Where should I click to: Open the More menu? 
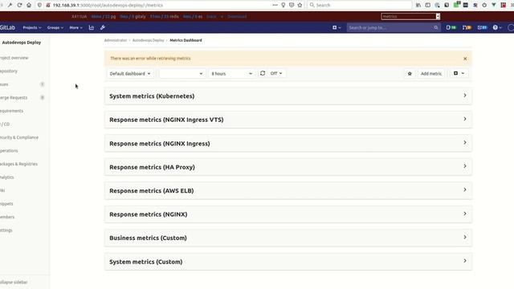click(x=75, y=27)
